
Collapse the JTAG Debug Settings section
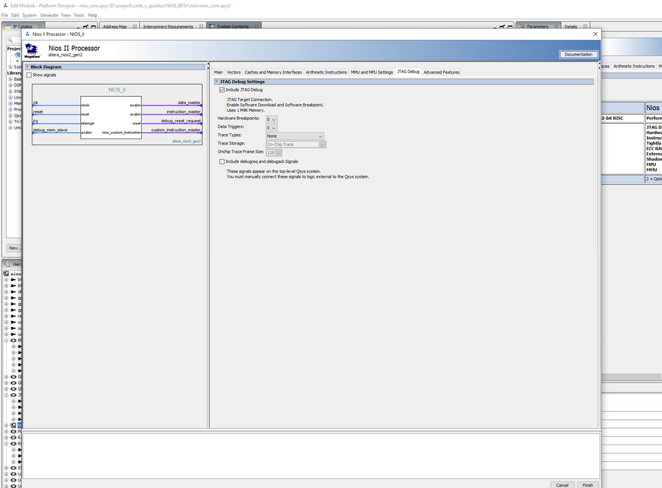217,82
